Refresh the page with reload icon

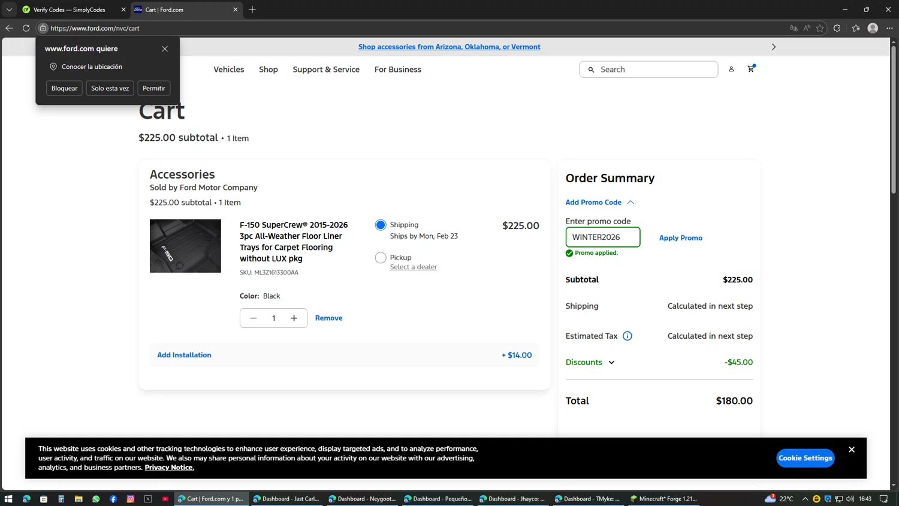click(26, 28)
